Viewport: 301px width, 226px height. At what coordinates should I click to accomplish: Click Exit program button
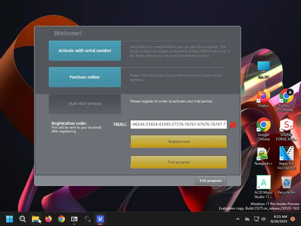tap(210, 181)
